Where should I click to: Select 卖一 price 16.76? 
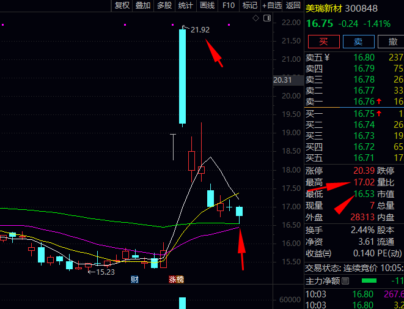coord(364,102)
